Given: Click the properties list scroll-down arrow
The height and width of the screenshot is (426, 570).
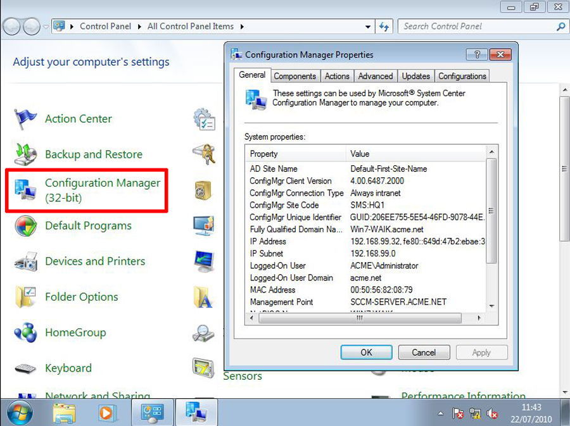Looking at the screenshot, I should [x=491, y=306].
